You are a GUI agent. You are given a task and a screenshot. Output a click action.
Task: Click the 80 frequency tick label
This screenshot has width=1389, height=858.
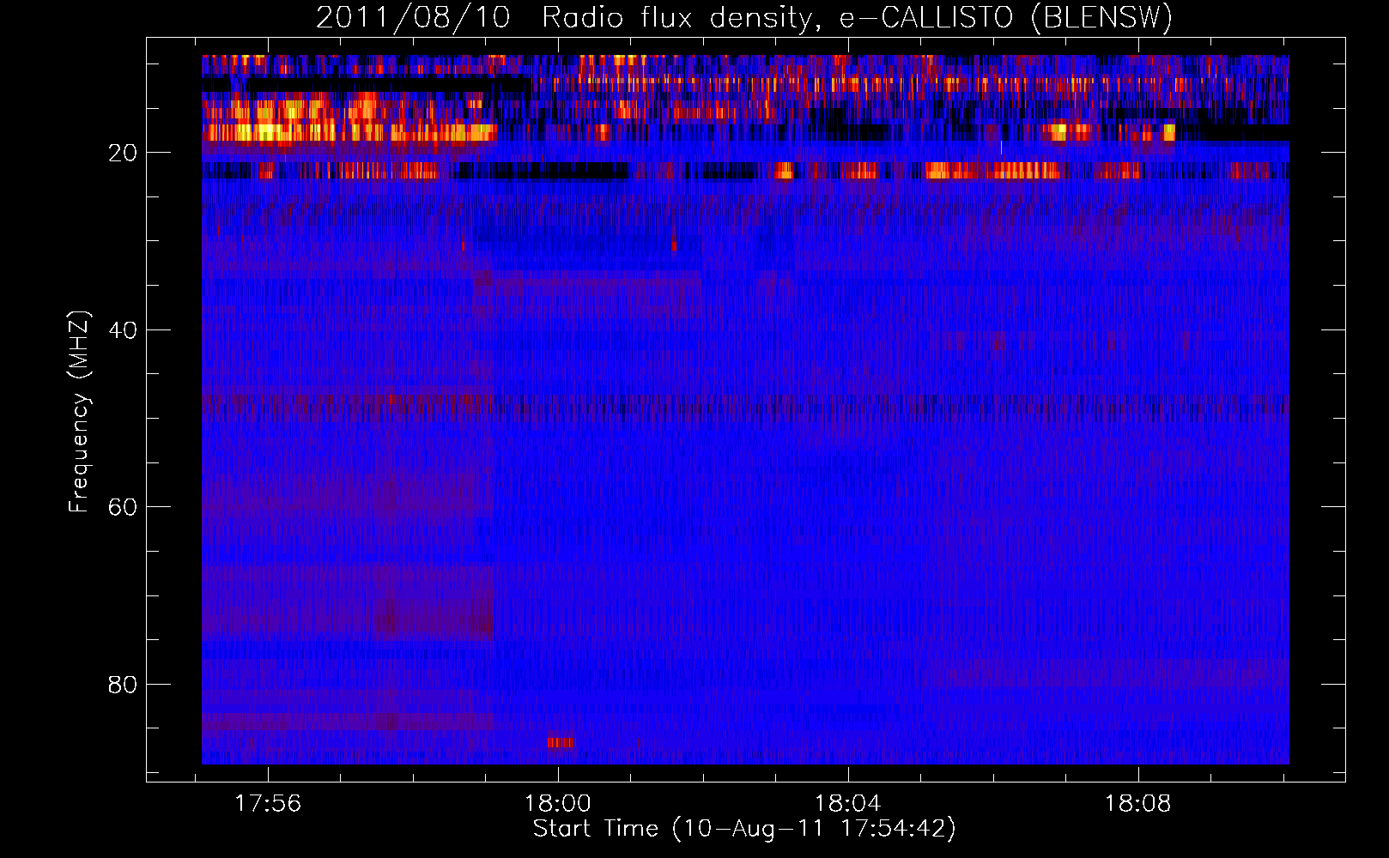[x=123, y=685]
